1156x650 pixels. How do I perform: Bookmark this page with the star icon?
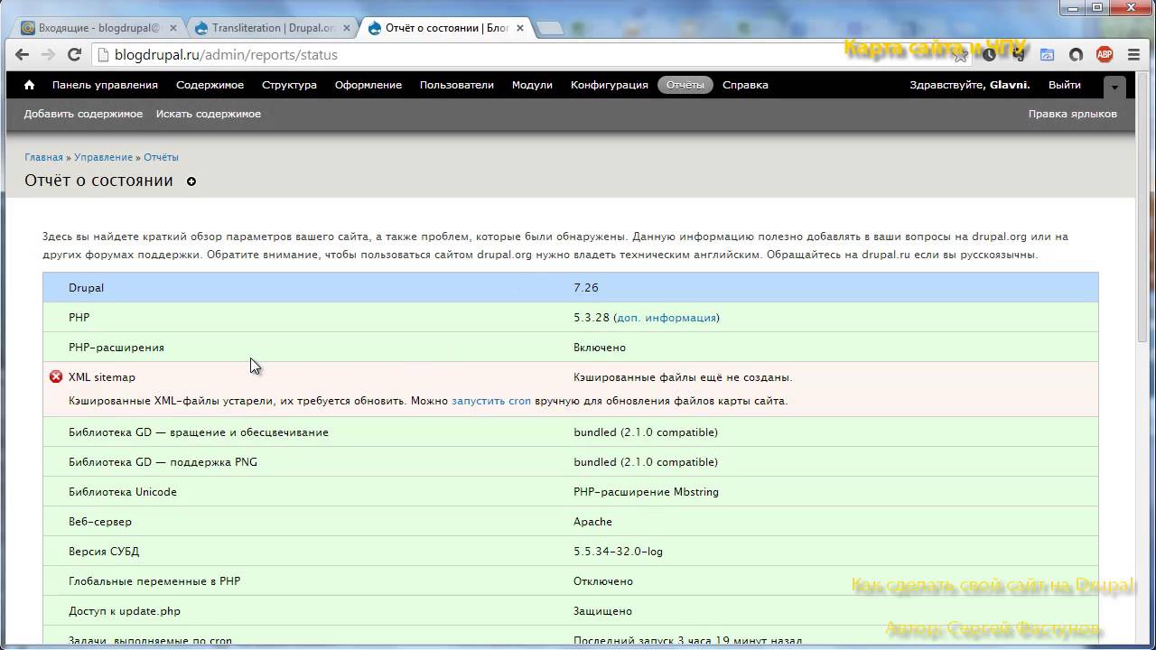[961, 55]
